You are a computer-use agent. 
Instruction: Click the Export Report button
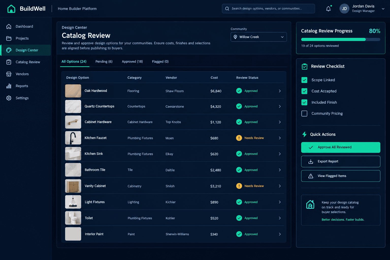point(340,161)
